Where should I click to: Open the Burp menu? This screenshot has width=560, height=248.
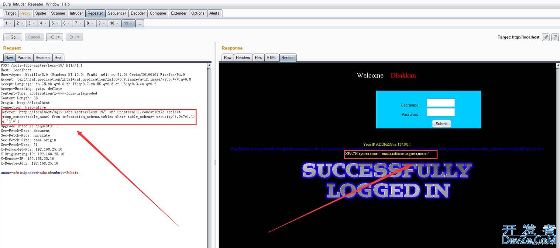click(x=7, y=4)
